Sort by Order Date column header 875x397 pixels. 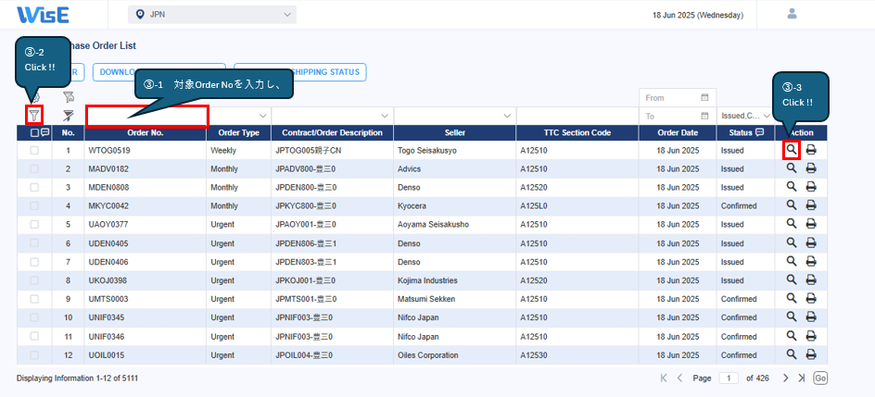click(678, 132)
